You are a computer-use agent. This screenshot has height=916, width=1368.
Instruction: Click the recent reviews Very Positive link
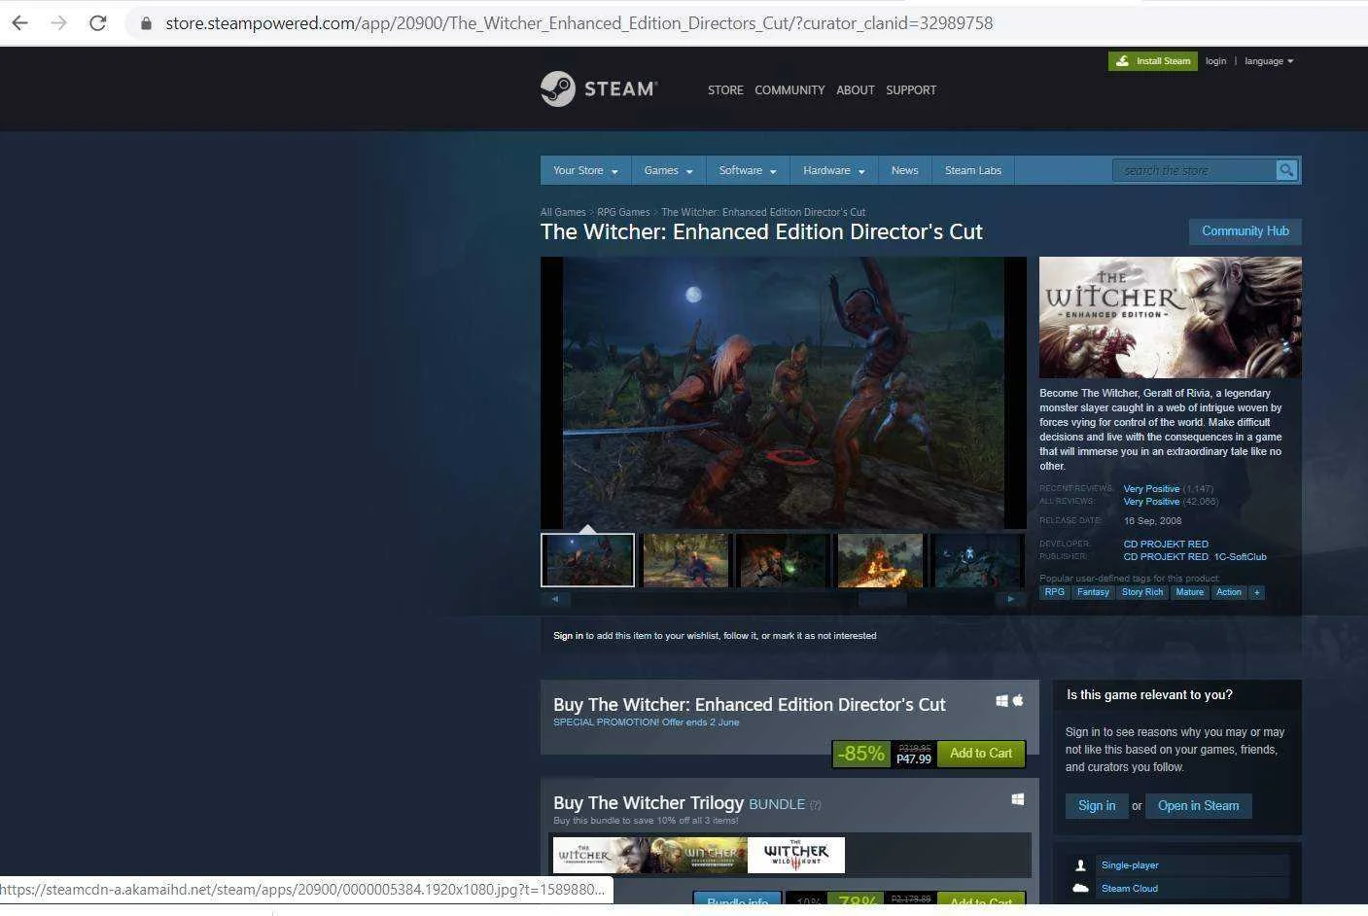coord(1151,489)
